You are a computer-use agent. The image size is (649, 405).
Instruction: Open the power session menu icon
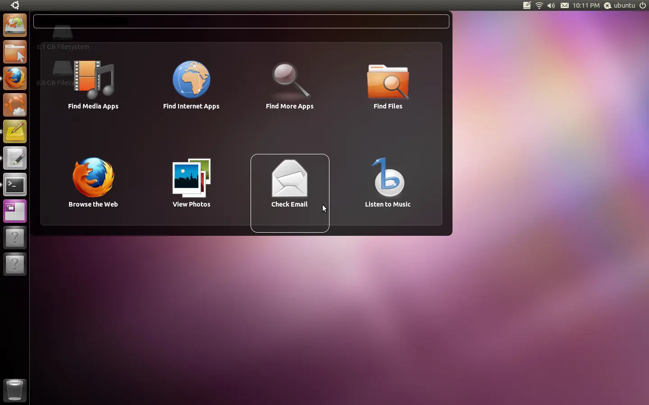pyautogui.click(x=643, y=5)
